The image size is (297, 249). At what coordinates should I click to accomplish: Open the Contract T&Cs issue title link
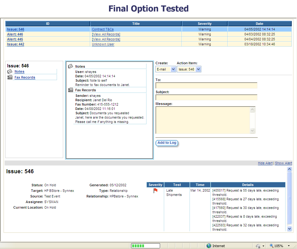coord(103,29)
